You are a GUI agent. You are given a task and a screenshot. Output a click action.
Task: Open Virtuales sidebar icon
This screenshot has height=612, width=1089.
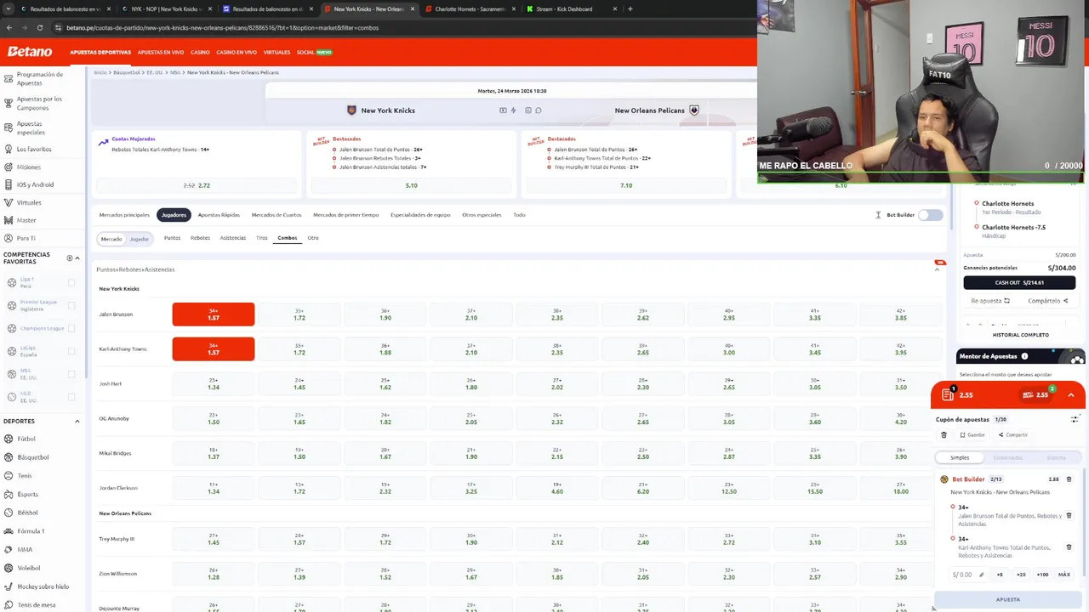pos(8,202)
